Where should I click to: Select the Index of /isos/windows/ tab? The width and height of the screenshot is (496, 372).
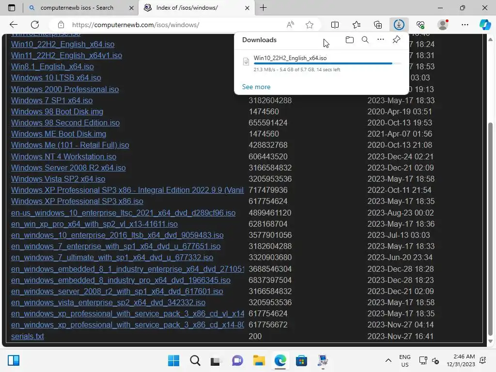pyautogui.click(x=187, y=8)
